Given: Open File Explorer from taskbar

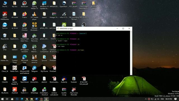Looking at the screenshot, I should pyautogui.click(x=32, y=99).
